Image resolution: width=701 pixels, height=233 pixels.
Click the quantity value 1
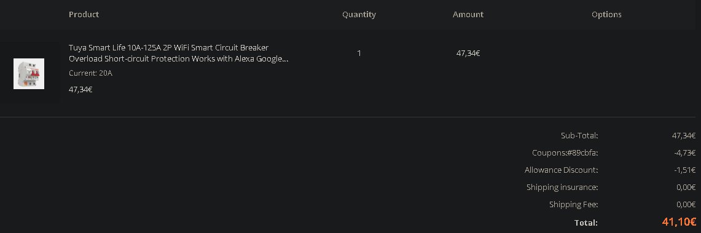click(x=359, y=53)
